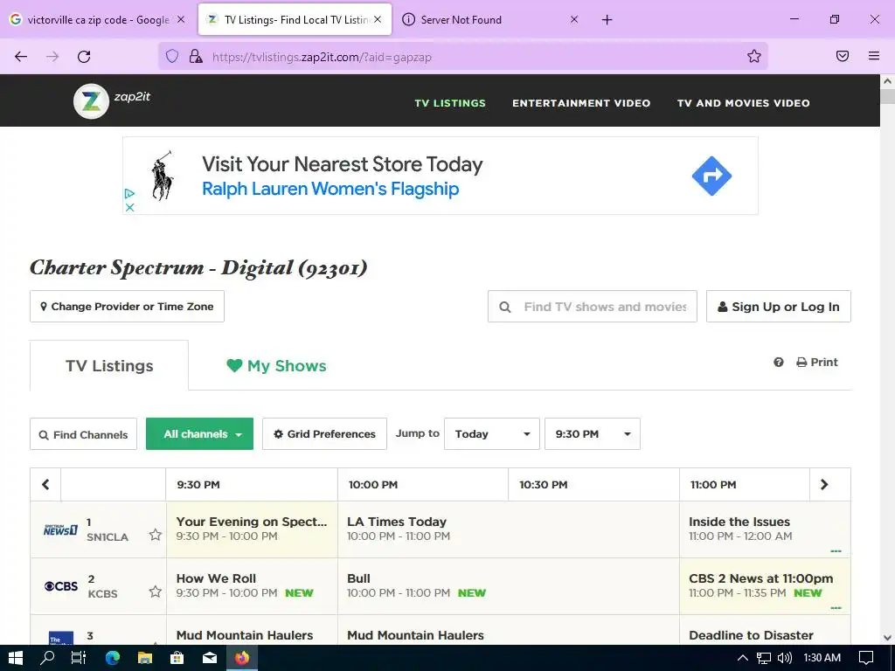Open Mail app from taskbar
The width and height of the screenshot is (895, 671).
(x=210, y=658)
